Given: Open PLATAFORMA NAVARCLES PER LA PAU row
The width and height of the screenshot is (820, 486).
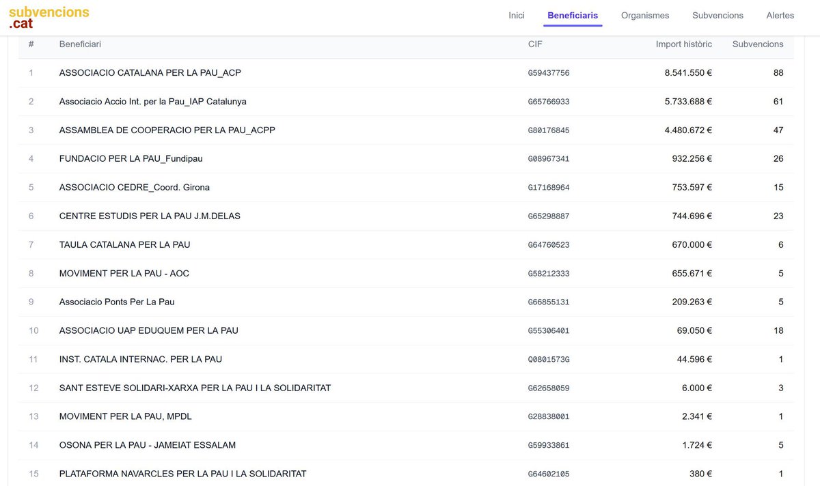Looking at the screenshot, I should point(406,474).
